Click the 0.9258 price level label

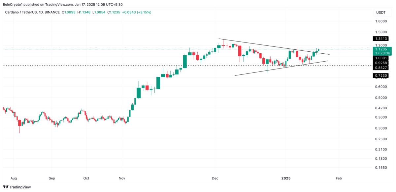pos(381,63)
